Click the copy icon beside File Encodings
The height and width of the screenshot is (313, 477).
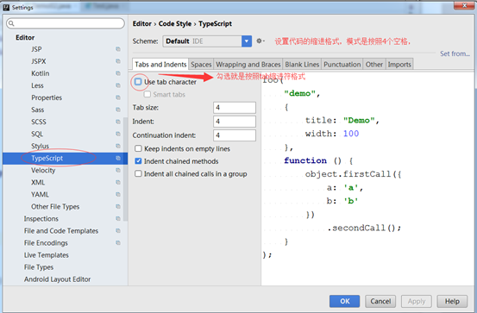pos(118,243)
